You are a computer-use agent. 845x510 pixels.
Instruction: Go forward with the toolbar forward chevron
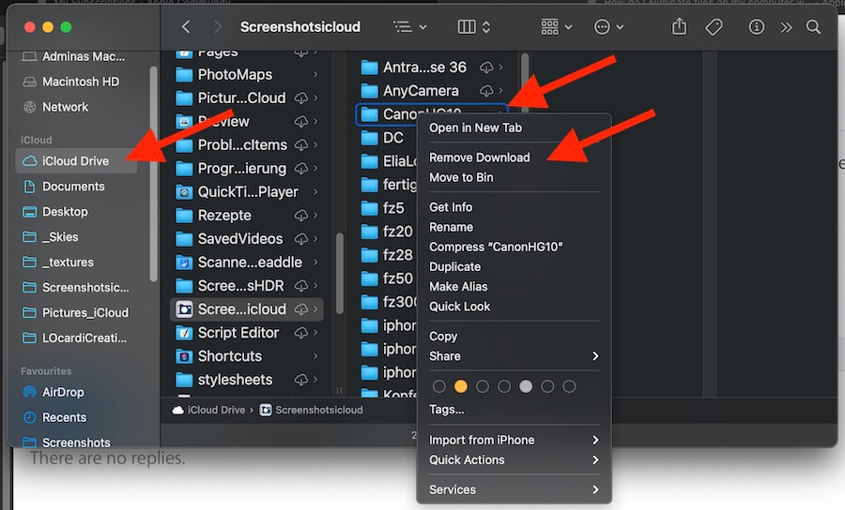218,27
